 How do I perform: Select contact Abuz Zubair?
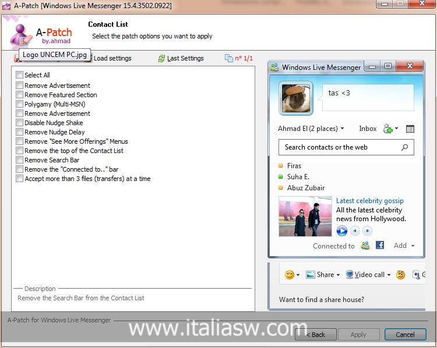click(306, 188)
